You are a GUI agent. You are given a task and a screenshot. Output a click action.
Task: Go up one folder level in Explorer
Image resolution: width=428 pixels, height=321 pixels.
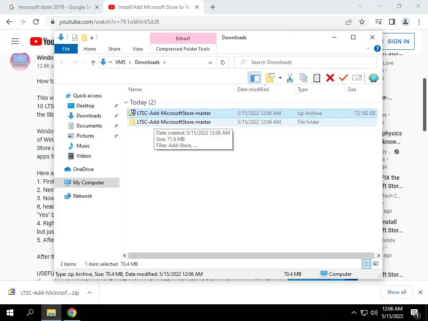click(93, 63)
